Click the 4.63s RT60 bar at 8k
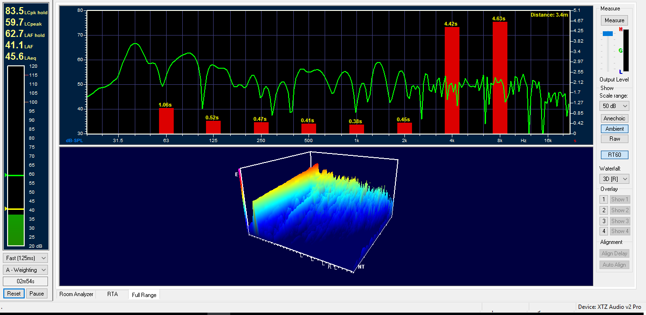Viewport: 646px width, 315px height. pos(500,78)
